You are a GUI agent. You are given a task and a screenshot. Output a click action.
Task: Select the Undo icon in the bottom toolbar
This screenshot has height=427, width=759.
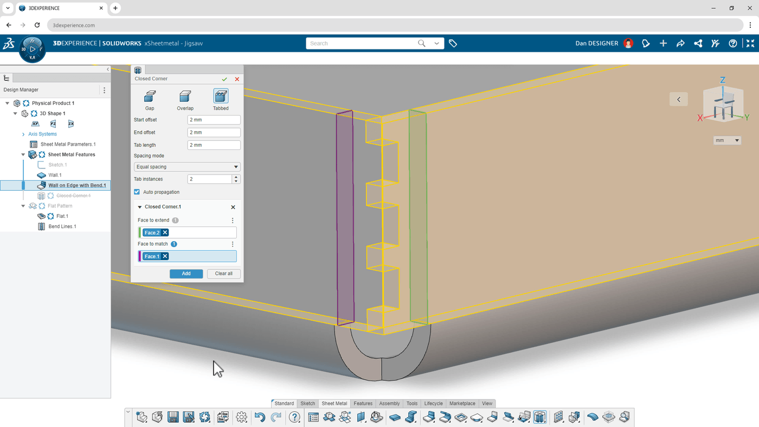click(x=259, y=417)
